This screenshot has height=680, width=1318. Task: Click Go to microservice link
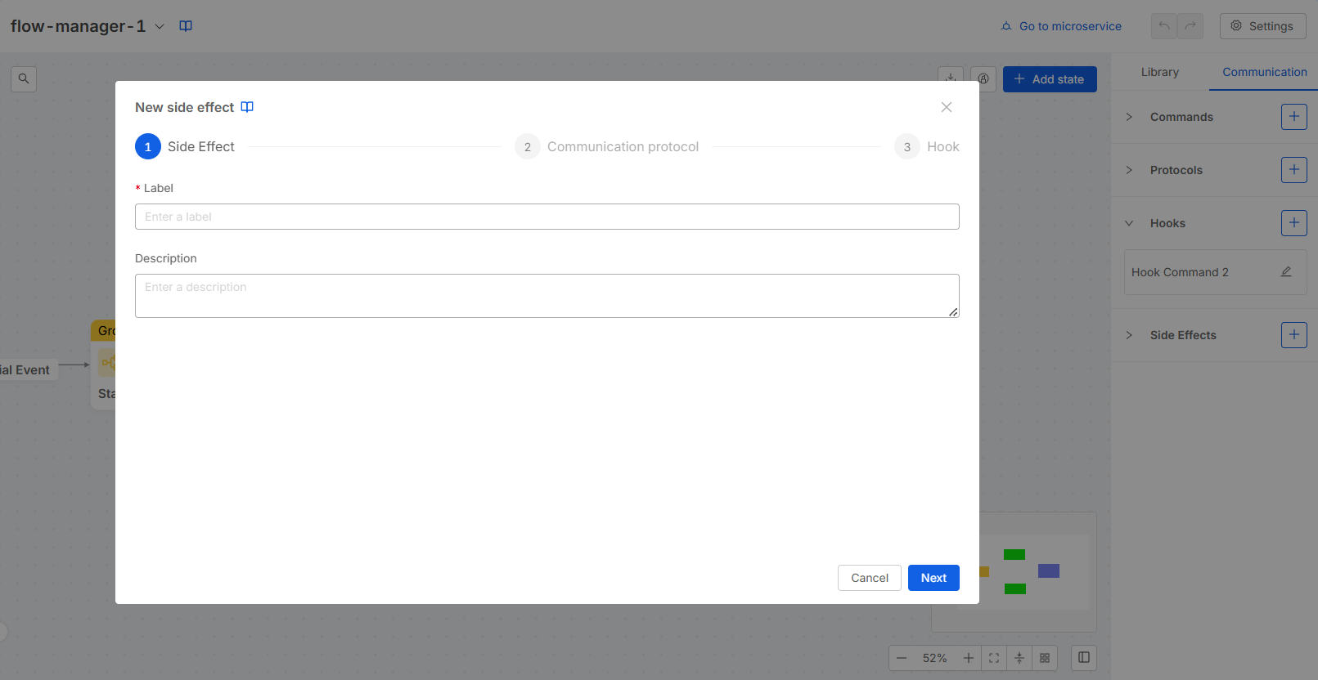pyautogui.click(x=1061, y=26)
